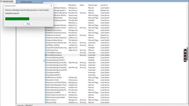Click the folder icon on the floating recorder toolbar
Screen dimensions: 189x106
[185, 57]
